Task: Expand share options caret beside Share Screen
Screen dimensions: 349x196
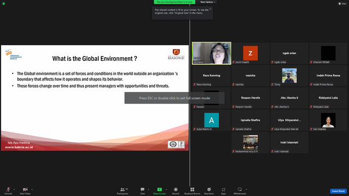Action: tap(166, 189)
